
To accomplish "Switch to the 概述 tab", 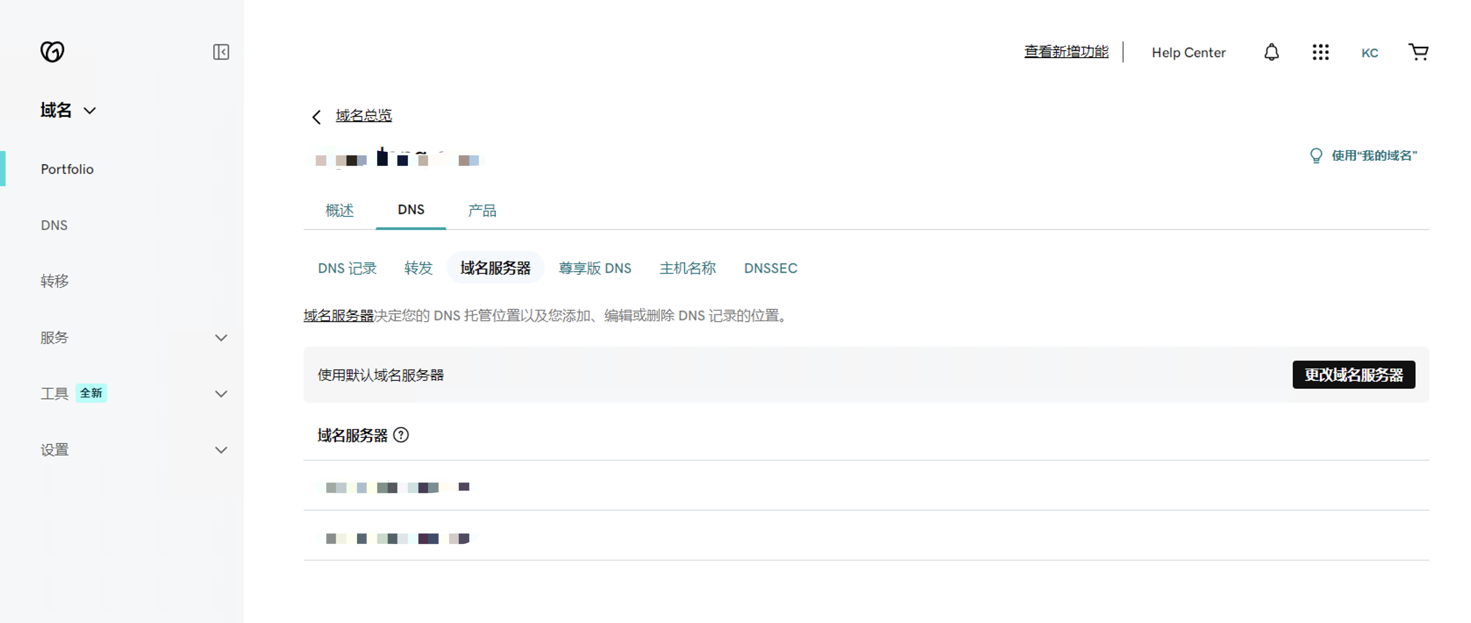I will tap(339, 210).
